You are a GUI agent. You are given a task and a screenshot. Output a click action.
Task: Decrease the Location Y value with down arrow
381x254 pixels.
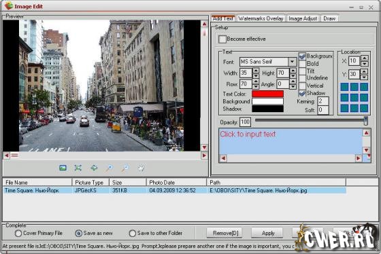click(x=364, y=77)
